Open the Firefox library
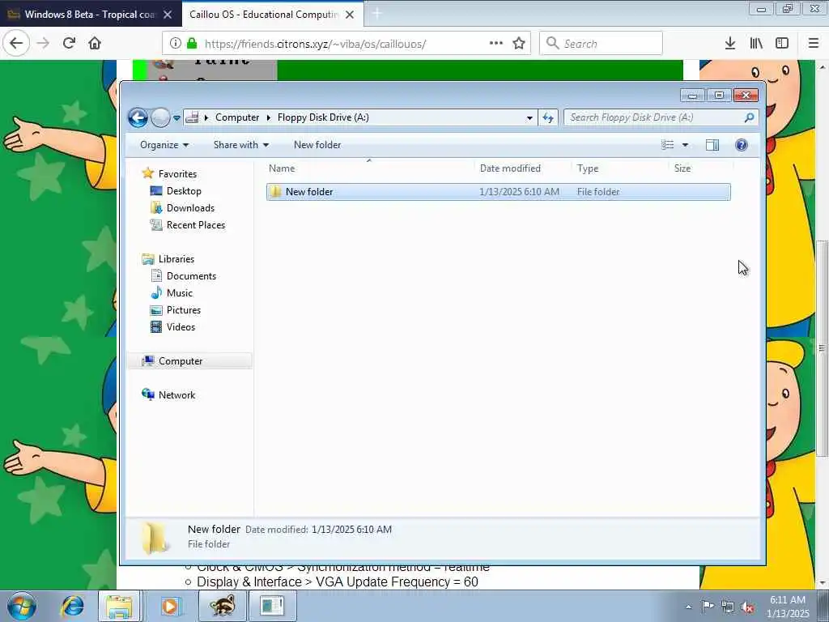The width and height of the screenshot is (829, 622). 756,44
